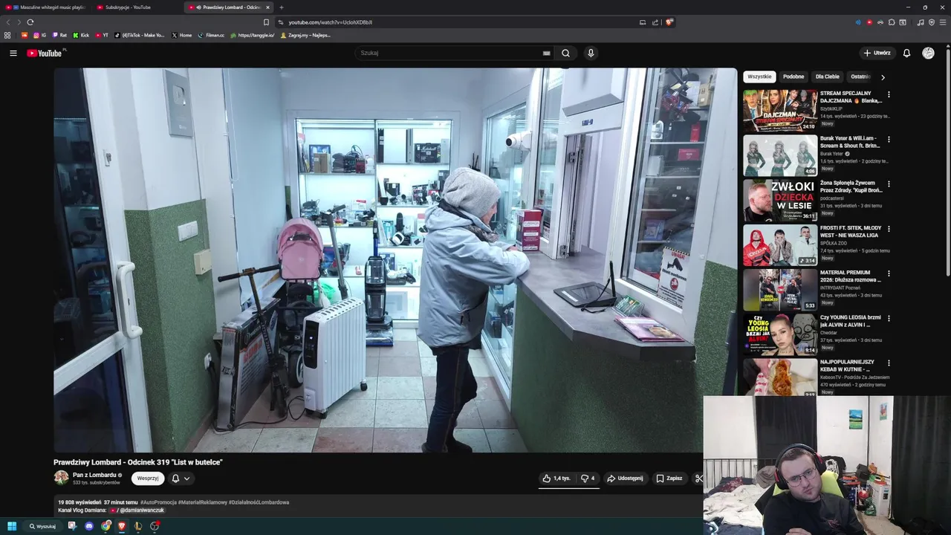Open the YouTube guide hamburger menu
The image size is (951, 535).
click(13, 53)
